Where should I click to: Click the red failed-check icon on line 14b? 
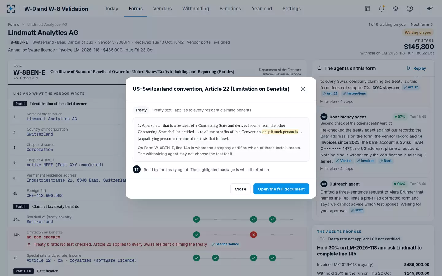click(x=254, y=235)
